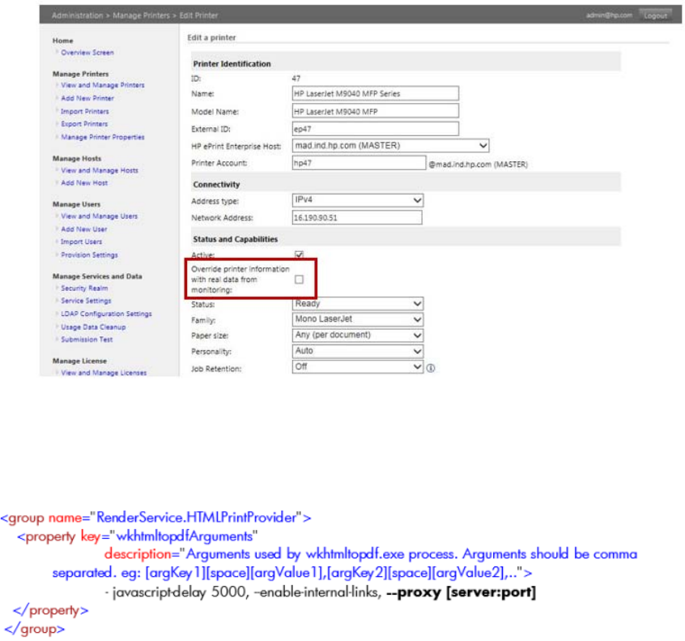The width and height of the screenshot is (685, 641).
Task: Click the admin@hp.com user label
Action: tap(609, 15)
